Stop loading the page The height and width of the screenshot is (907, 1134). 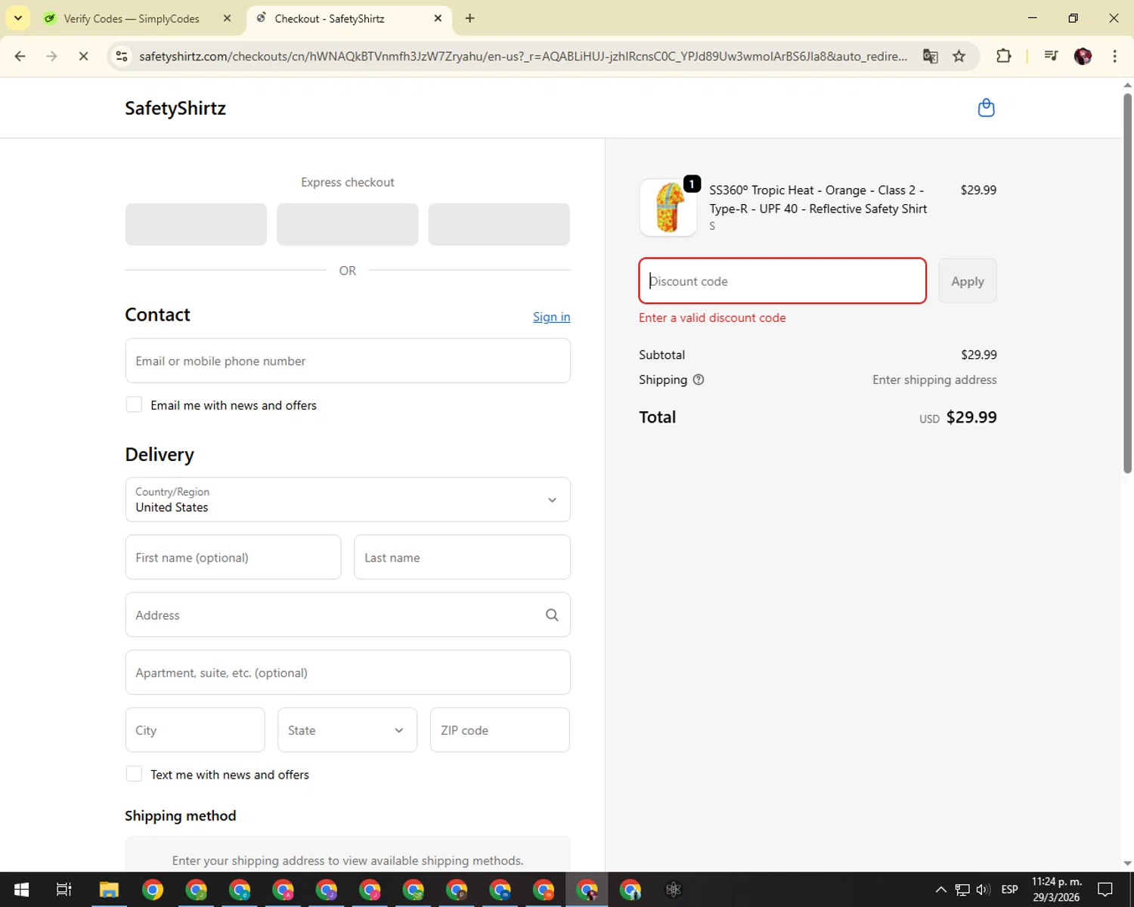click(83, 56)
